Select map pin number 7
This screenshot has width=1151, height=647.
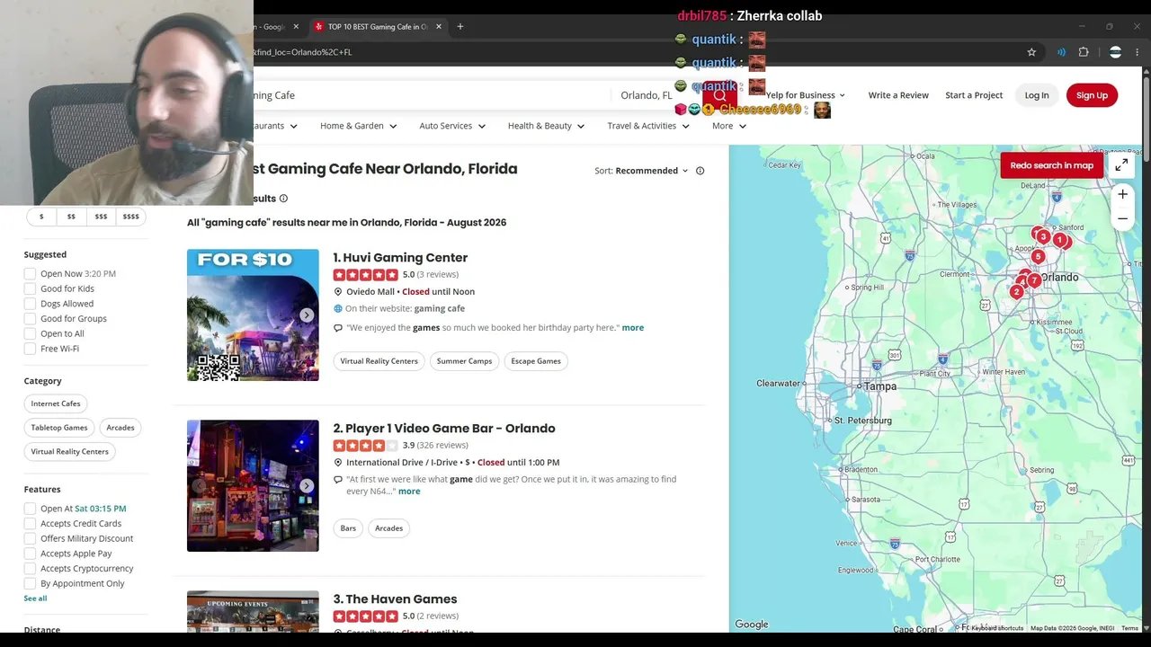pos(1034,281)
